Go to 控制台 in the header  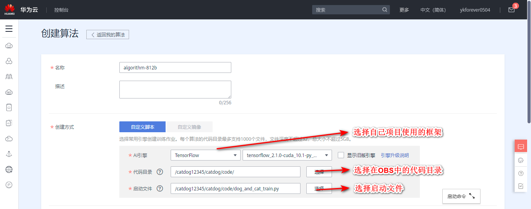tap(61, 10)
